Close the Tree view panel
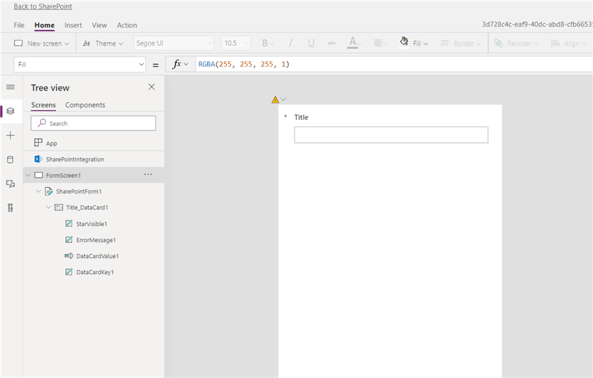This screenshot has width=593, height=378. click(x=152, y=87)
